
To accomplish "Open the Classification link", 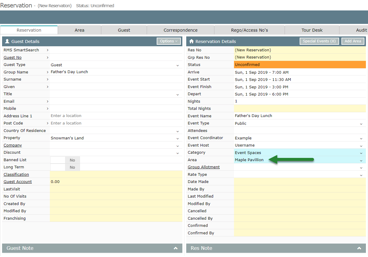I will coord(16,175).
